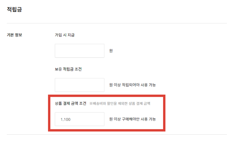Click the 원 unit beside the signup input

point(111,51)
